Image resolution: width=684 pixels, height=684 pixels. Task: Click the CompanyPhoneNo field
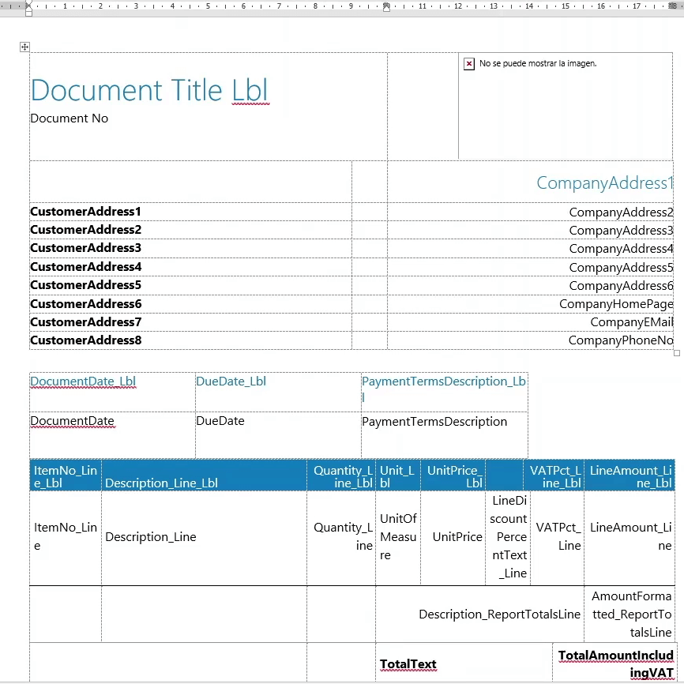pyautogui.click(x=620, y=340)
